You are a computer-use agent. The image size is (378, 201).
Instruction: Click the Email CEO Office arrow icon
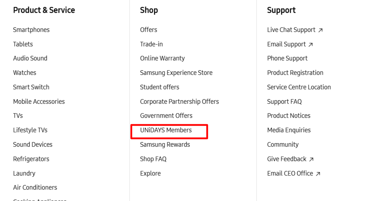pos(318,174)
